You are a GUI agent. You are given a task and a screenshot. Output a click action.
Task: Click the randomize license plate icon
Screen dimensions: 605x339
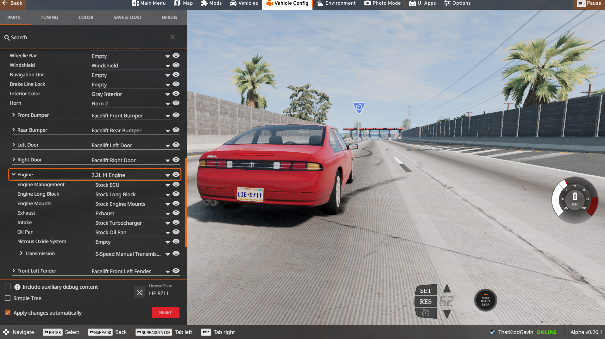(140, 292)
